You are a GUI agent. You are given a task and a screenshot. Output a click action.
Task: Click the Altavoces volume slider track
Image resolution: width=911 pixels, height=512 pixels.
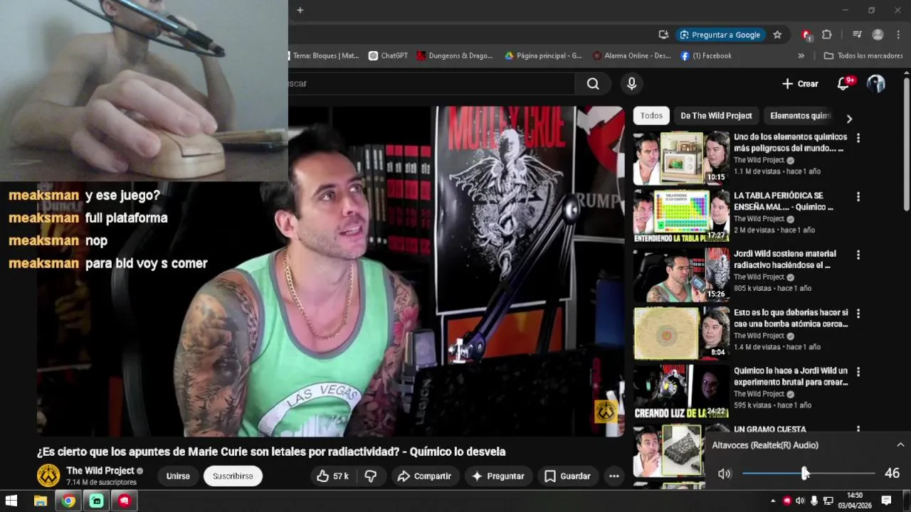(809, 474)
